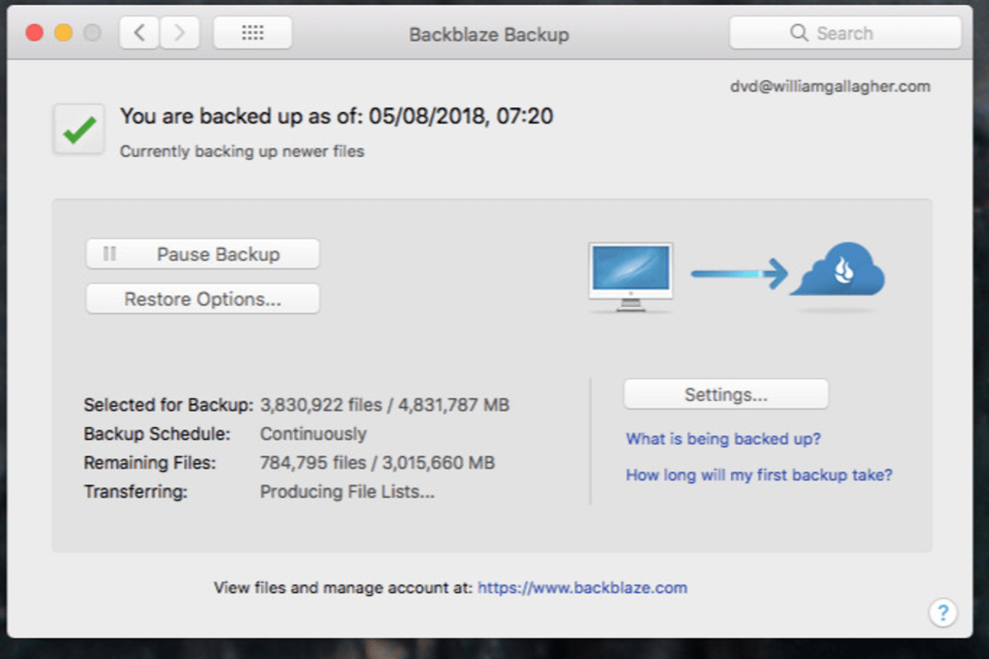Click the account email dvd@williamgallagher.com

click(829, 87)
